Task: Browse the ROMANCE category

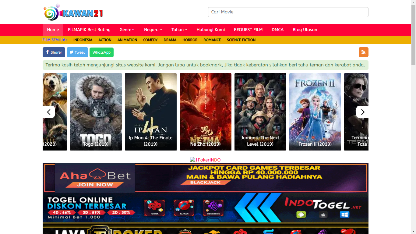Action: [212, 40]
